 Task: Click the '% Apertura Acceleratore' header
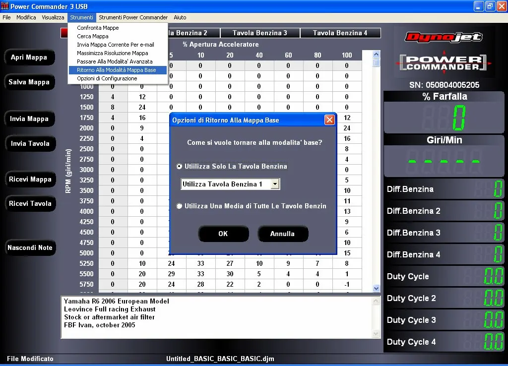[221, 44]
